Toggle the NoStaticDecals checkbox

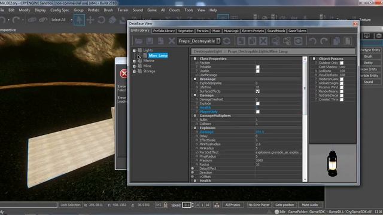tap(342, 96)
